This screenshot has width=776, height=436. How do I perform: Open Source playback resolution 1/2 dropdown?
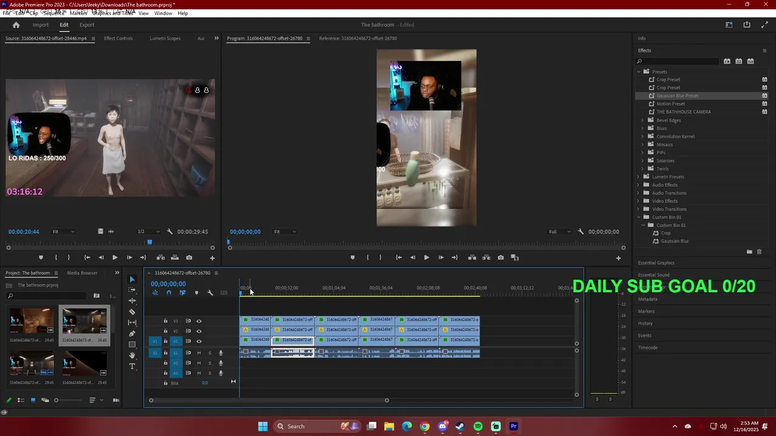pyautogui.click(x=149, y=231)
